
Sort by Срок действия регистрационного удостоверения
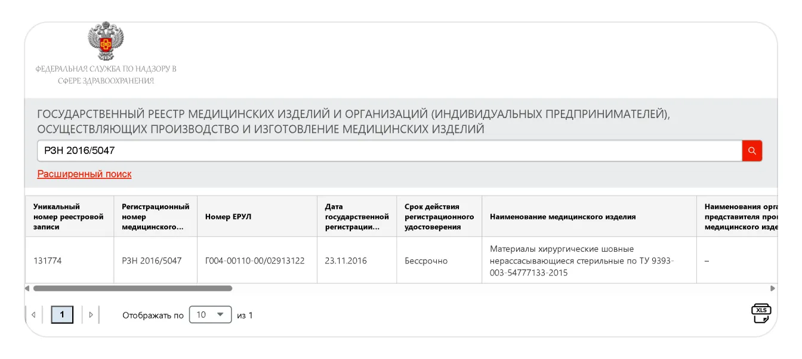pos(439,216)
